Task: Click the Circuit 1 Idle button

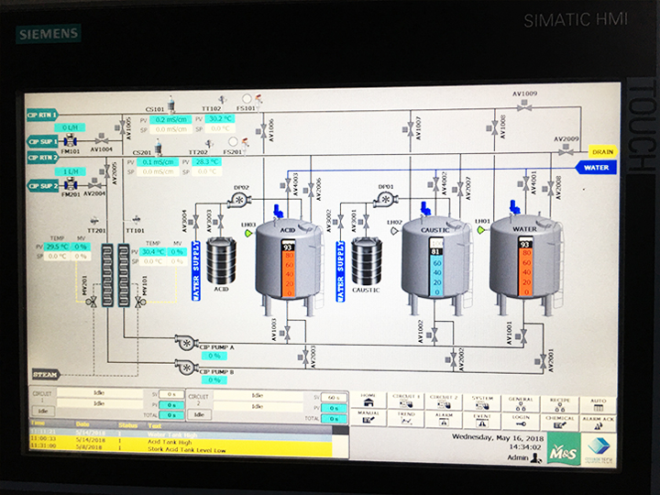Action: point(43,411)
